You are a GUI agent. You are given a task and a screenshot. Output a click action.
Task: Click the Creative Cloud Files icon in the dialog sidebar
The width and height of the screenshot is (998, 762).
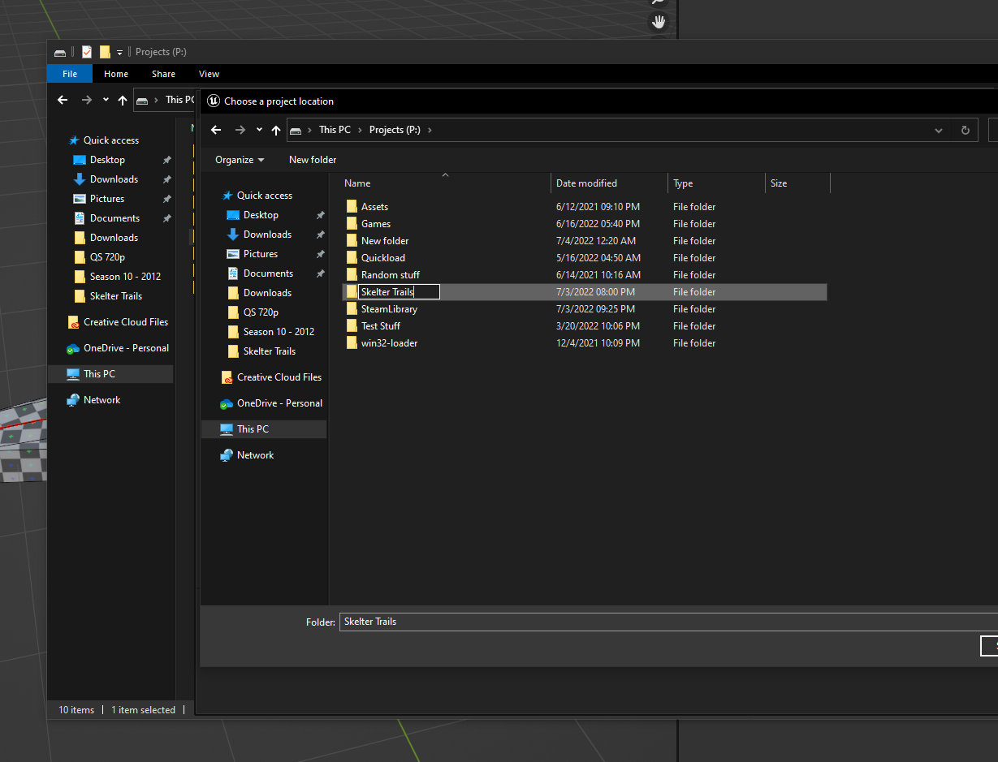point(227,377)
